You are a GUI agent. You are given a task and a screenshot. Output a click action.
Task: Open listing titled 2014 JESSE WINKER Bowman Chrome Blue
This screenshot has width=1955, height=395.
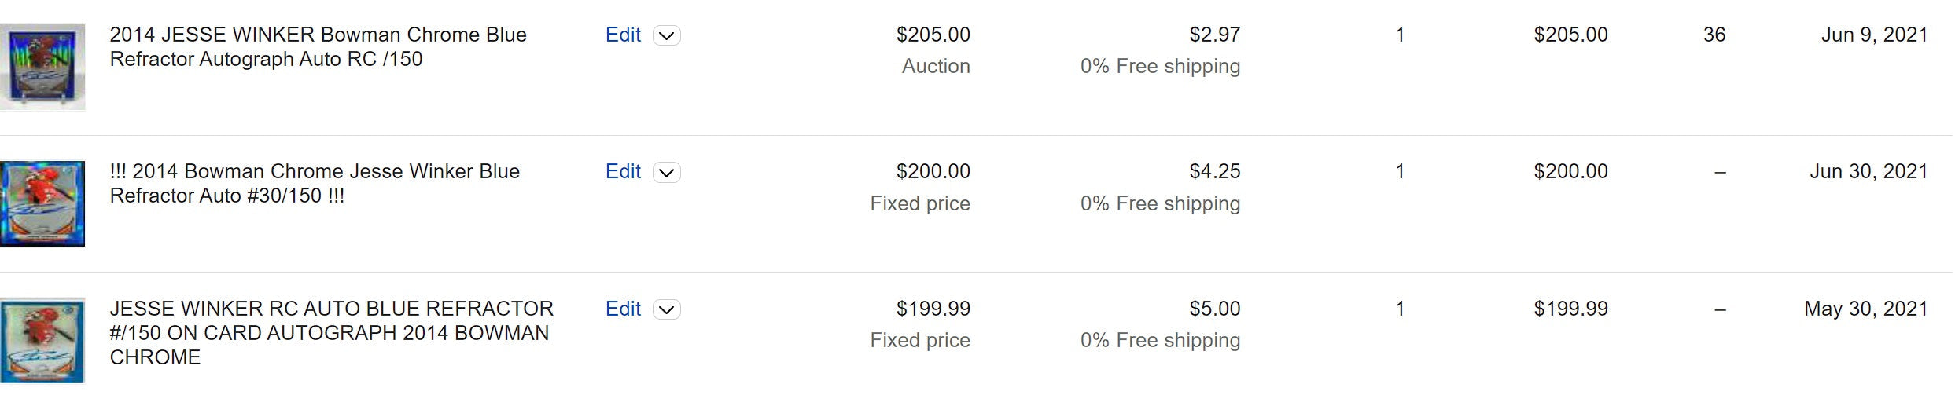318,47
